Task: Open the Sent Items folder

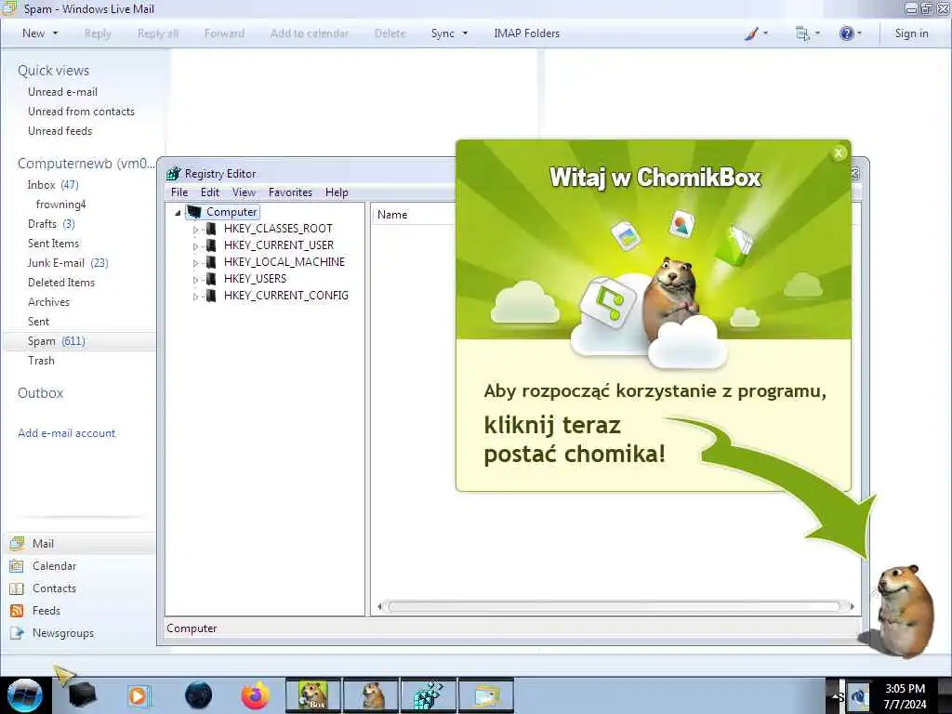Action: (53, 243)
